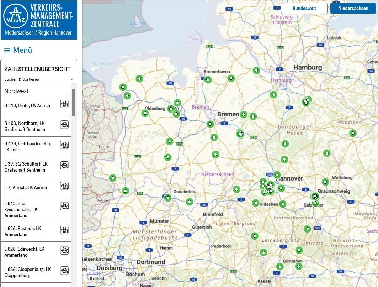The width and height of the screenshot is (378, 287).
Task: Click the green map marker near Bremerhaven
Action: (208, 79)
